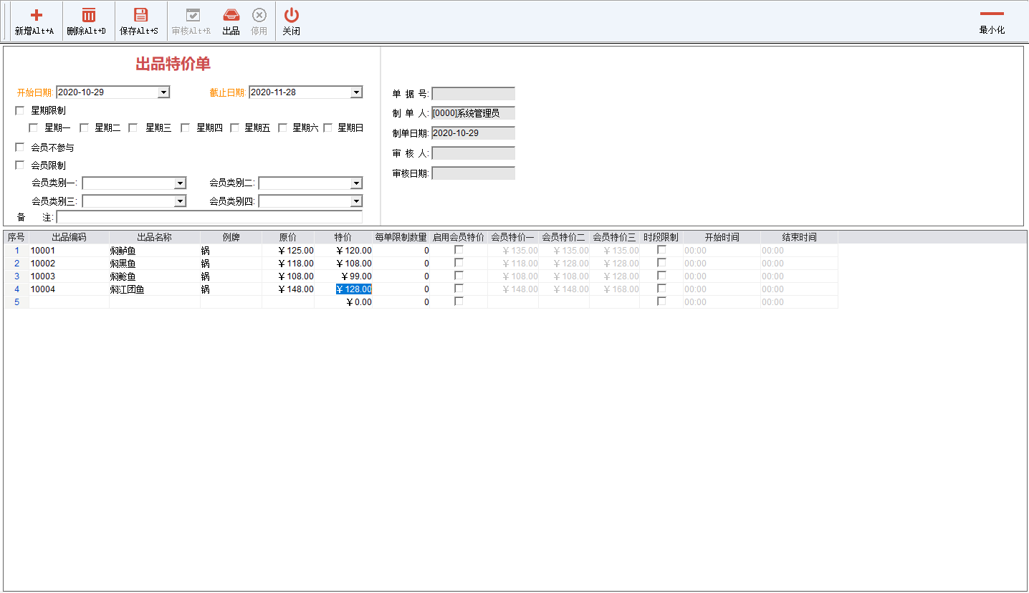This screenshot has height=593, width=1029.
Task: Enable 启用会员特价 for 焖鲈鱼 row
Action: (459, 250)
